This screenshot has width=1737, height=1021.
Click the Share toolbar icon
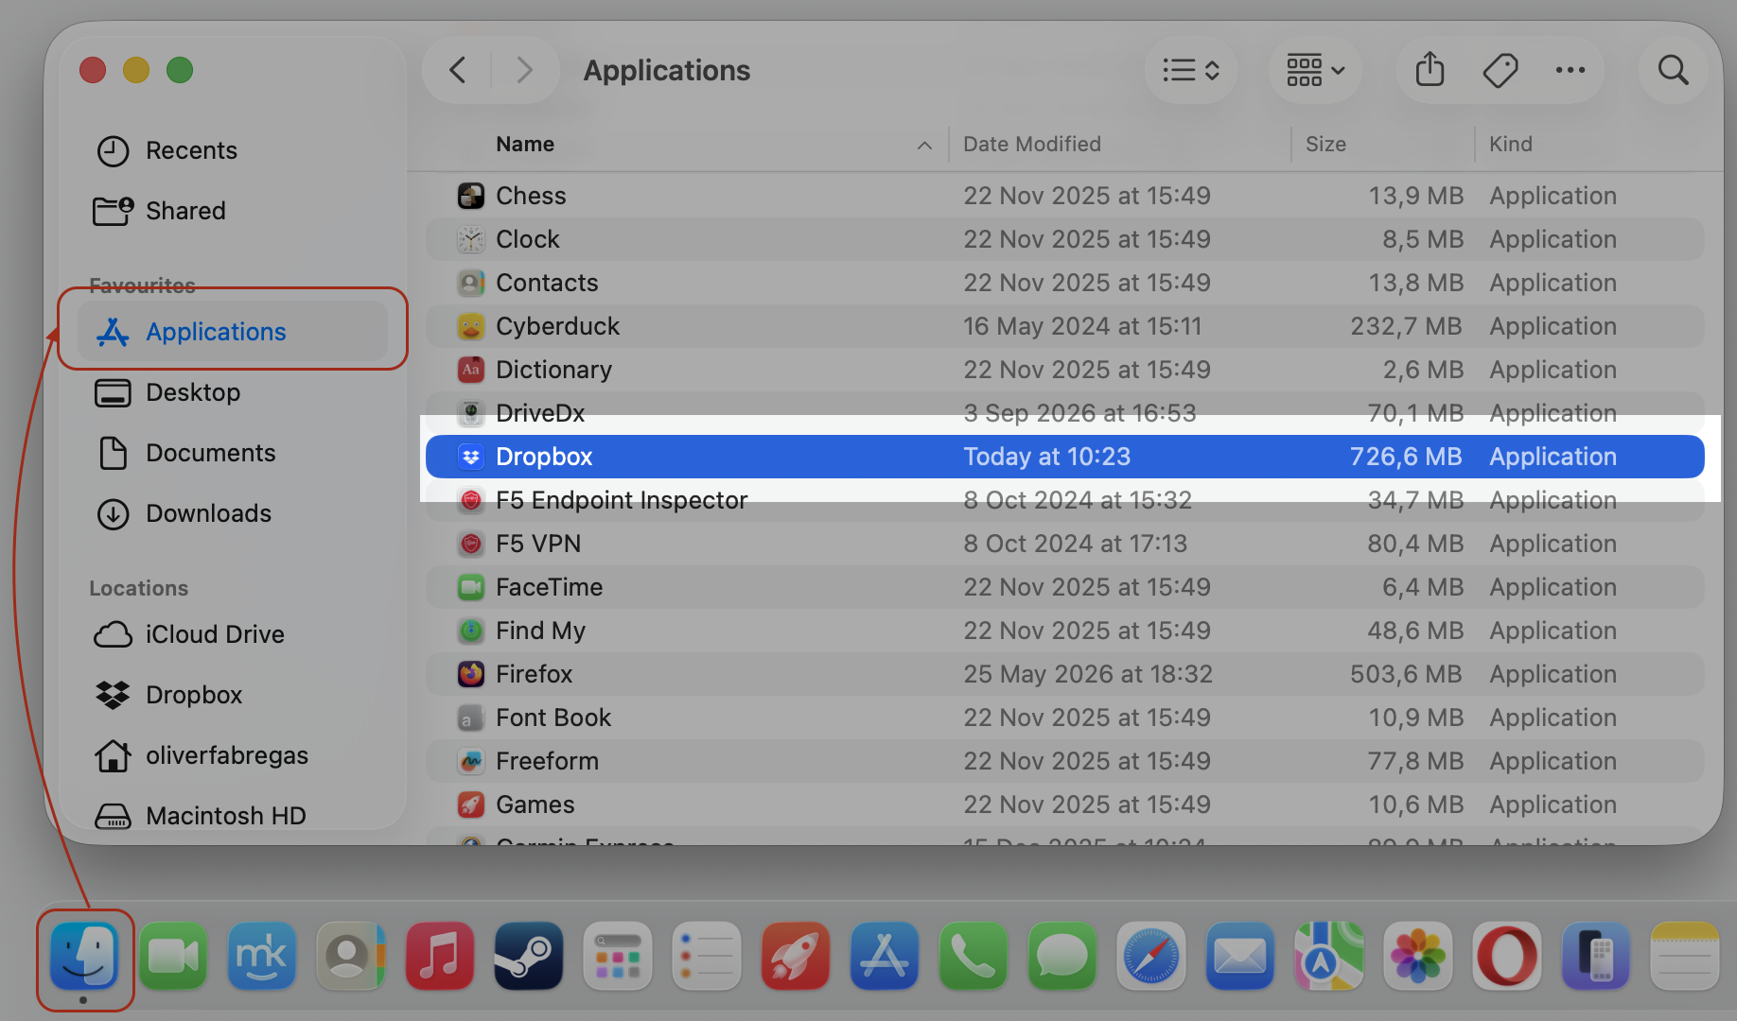[x=1430, y=70]
